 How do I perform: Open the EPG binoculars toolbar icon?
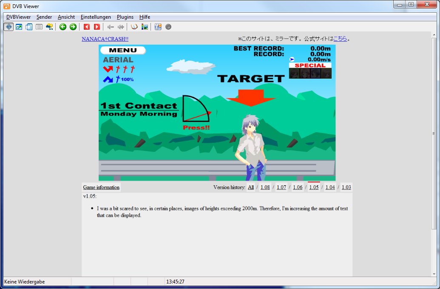[x=134, y=27]
